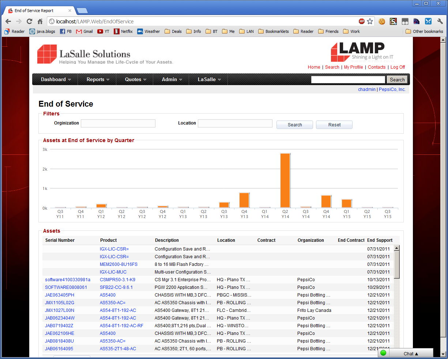Open the Friends bookmarks folder
This screenshot has width=448, height=359.
[328, 31]
